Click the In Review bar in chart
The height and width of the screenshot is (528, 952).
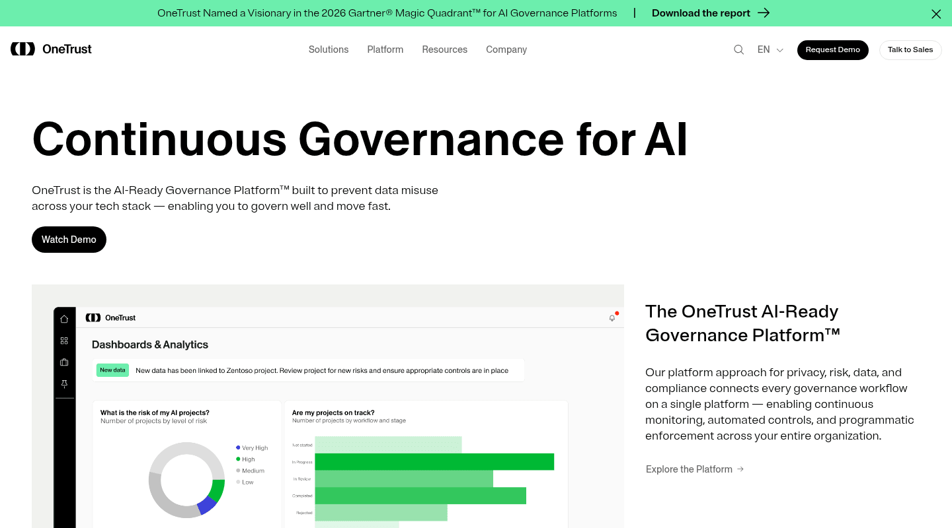click(404, 478)
